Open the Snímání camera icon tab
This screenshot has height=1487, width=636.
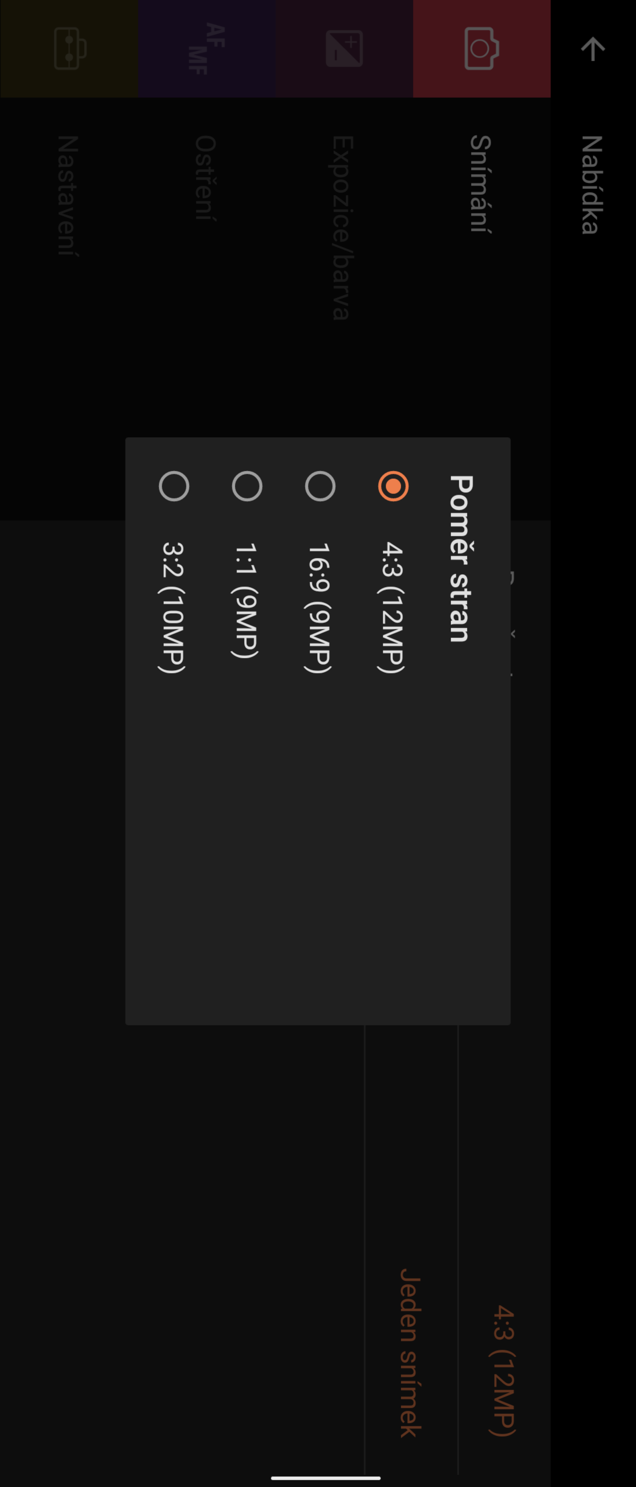pos(482,49)
